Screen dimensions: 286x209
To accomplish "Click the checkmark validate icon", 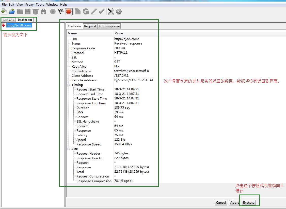I will [x=102, y=11].
